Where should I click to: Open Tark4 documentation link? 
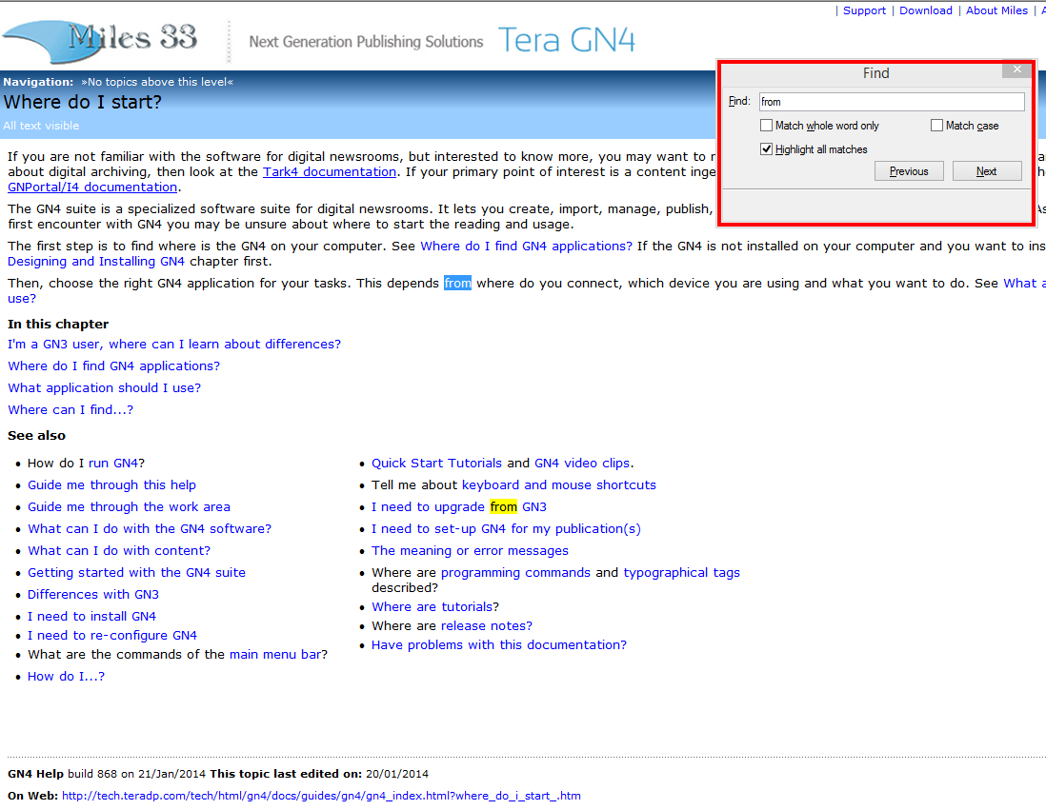tap(330, 171)
